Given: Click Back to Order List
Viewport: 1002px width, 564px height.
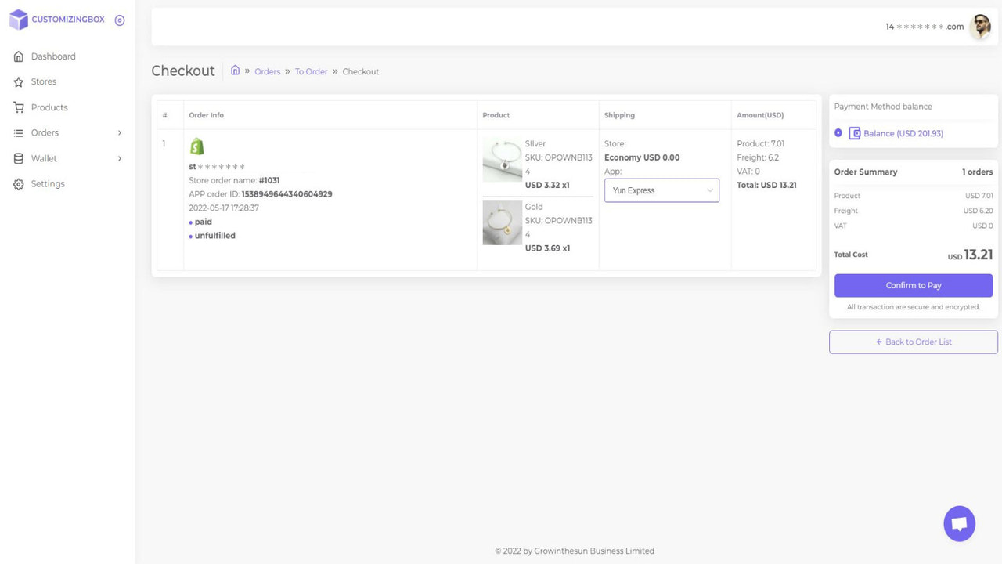Looking at the screenshot, I should point(913,342).
